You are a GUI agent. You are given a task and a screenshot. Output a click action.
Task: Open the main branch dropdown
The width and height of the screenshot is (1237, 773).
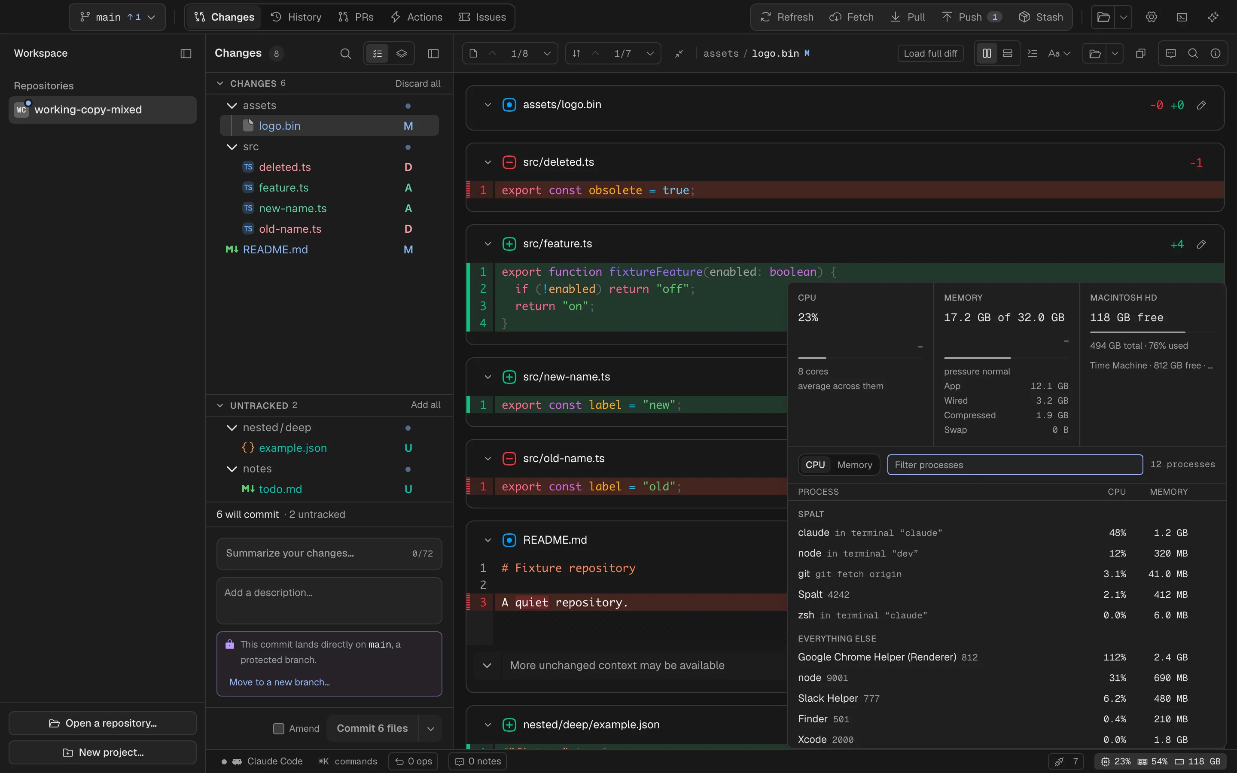tap(117, 17)
